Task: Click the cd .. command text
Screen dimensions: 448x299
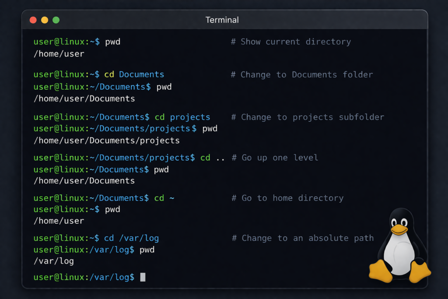Action: pyautogui.click(x=211, y=158)
